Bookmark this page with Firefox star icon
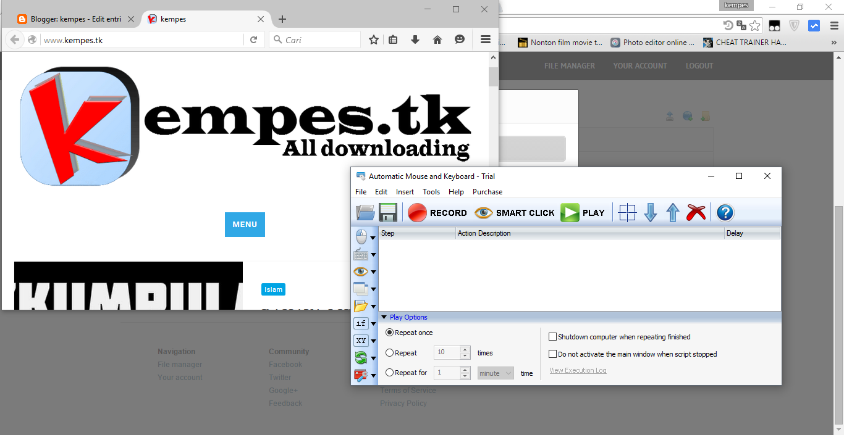Image resolution: width=844 pixels, height=435 pixels. [373, 39]
